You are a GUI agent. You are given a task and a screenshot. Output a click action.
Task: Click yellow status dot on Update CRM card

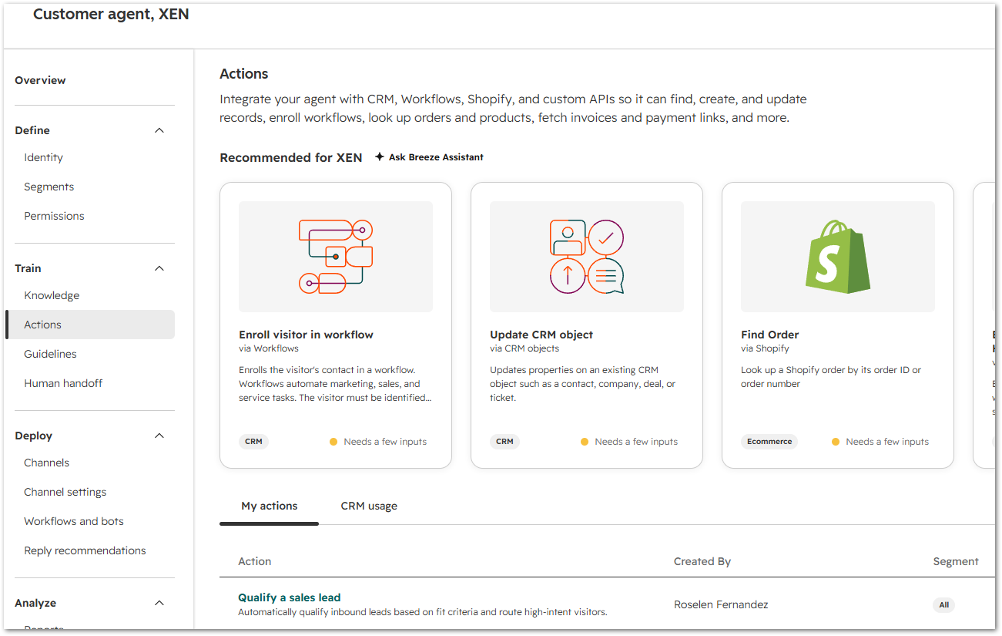point(585,442)
